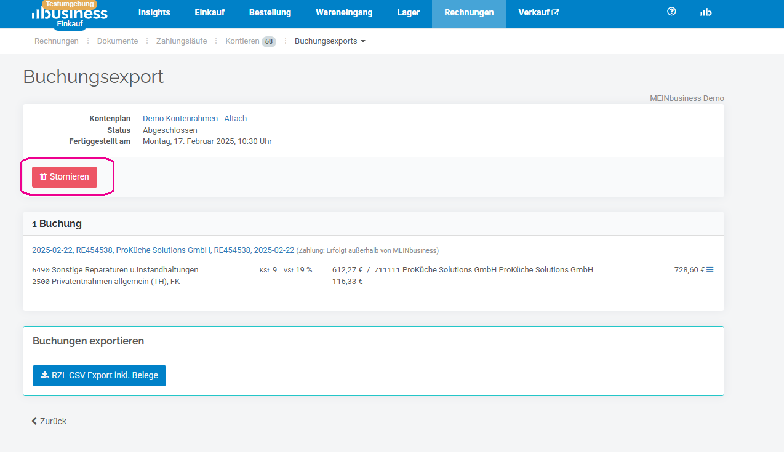Click the amount 116,33 €
This screenshot has width=784, height=452.
tap(347, 282)
